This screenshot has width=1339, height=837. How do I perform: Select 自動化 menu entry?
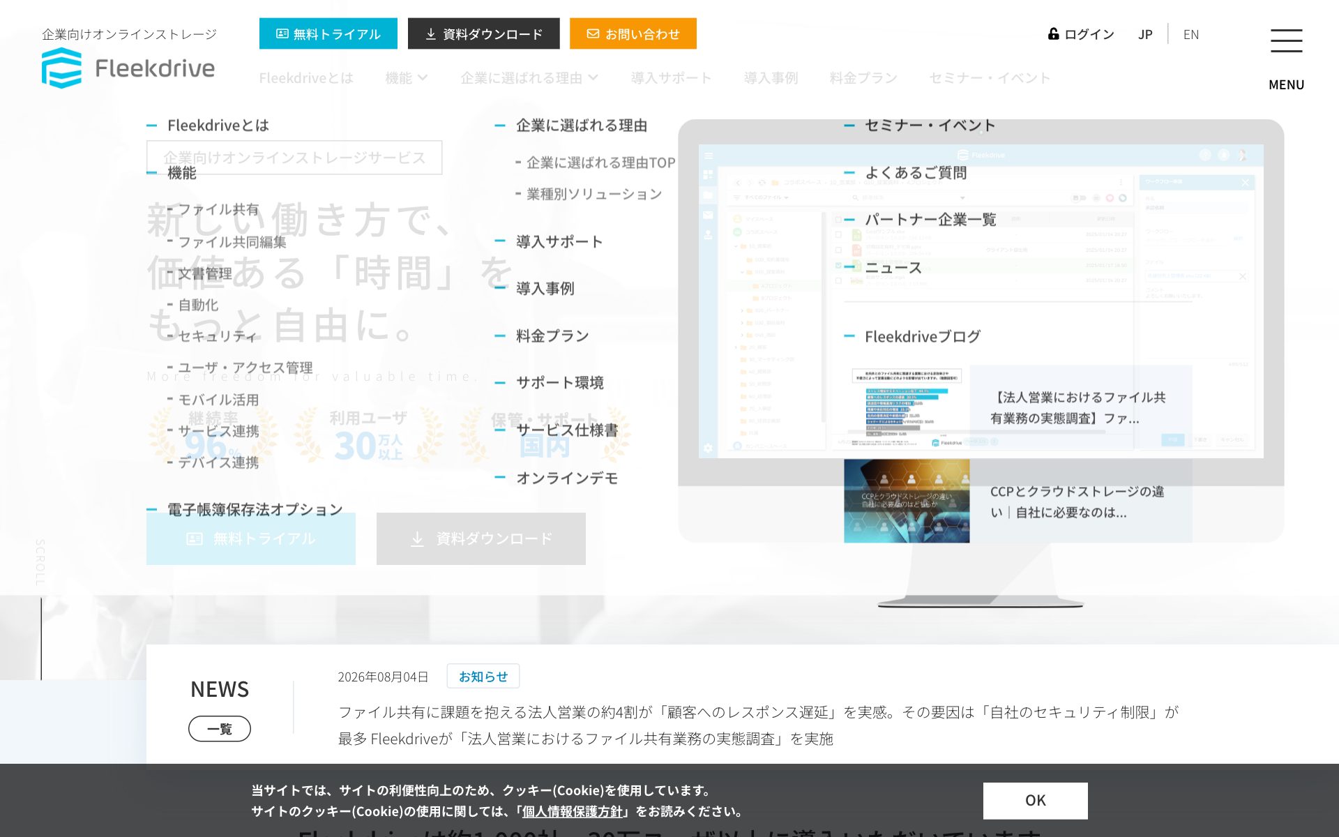pos(198,305)
